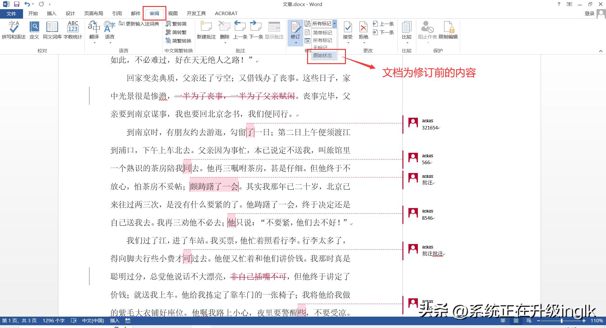Expand the 语言 dropdown arrow
Viewport: 606px width, 328px height.
pyautogui.click(x=110, y=43)
